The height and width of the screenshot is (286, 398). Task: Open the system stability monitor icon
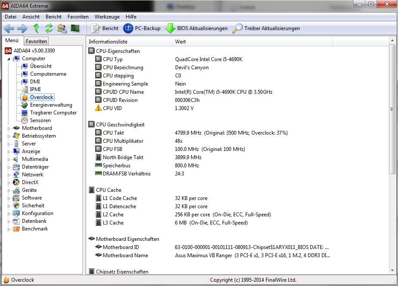tap(75, 28)
